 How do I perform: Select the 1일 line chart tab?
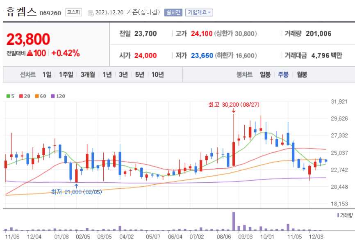tap(47, 74)
